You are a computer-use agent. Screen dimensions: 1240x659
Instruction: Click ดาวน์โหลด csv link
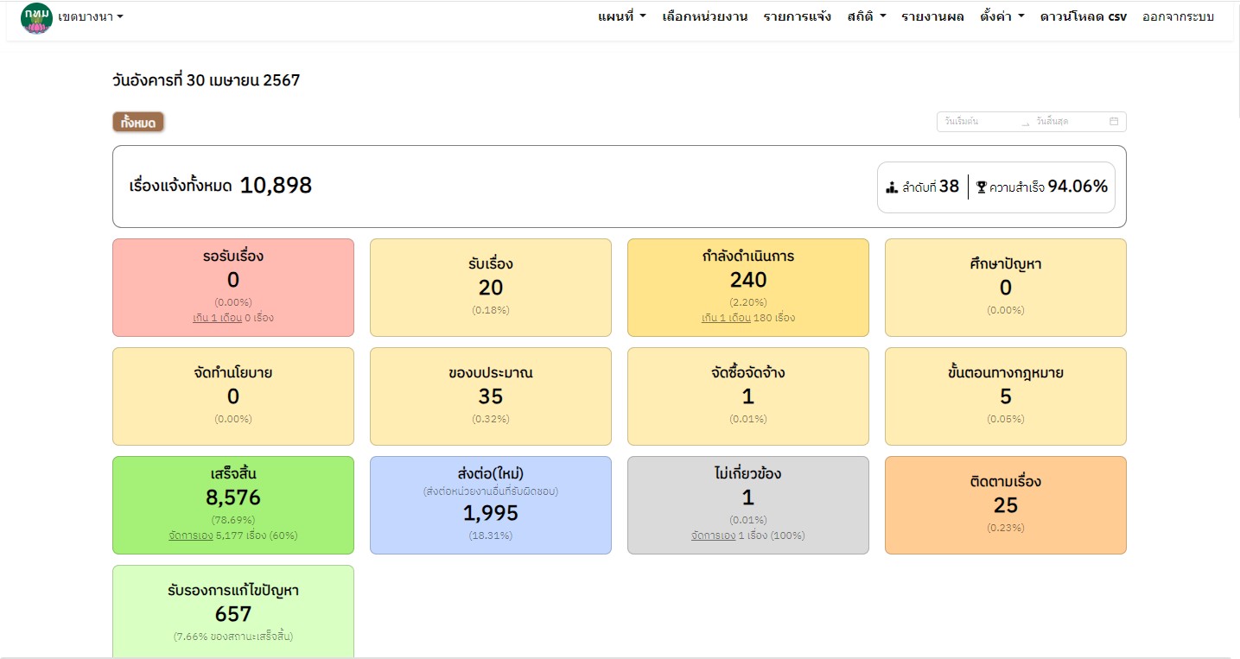(1083, 16)
